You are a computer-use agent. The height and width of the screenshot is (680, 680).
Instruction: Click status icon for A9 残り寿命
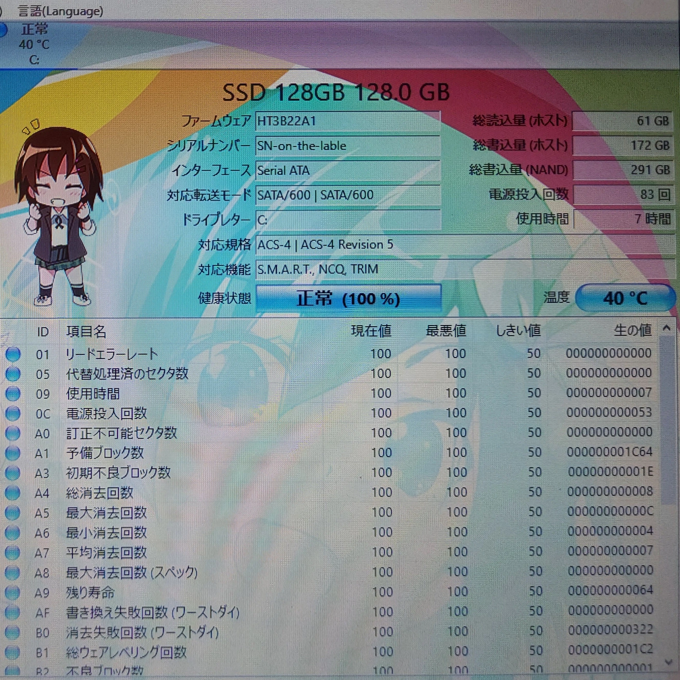pos(13,593)
